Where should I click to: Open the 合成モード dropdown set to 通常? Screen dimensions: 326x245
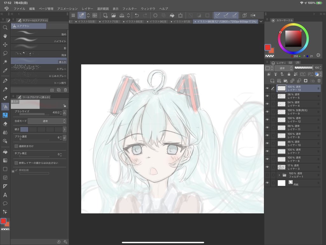click(47, 121)
